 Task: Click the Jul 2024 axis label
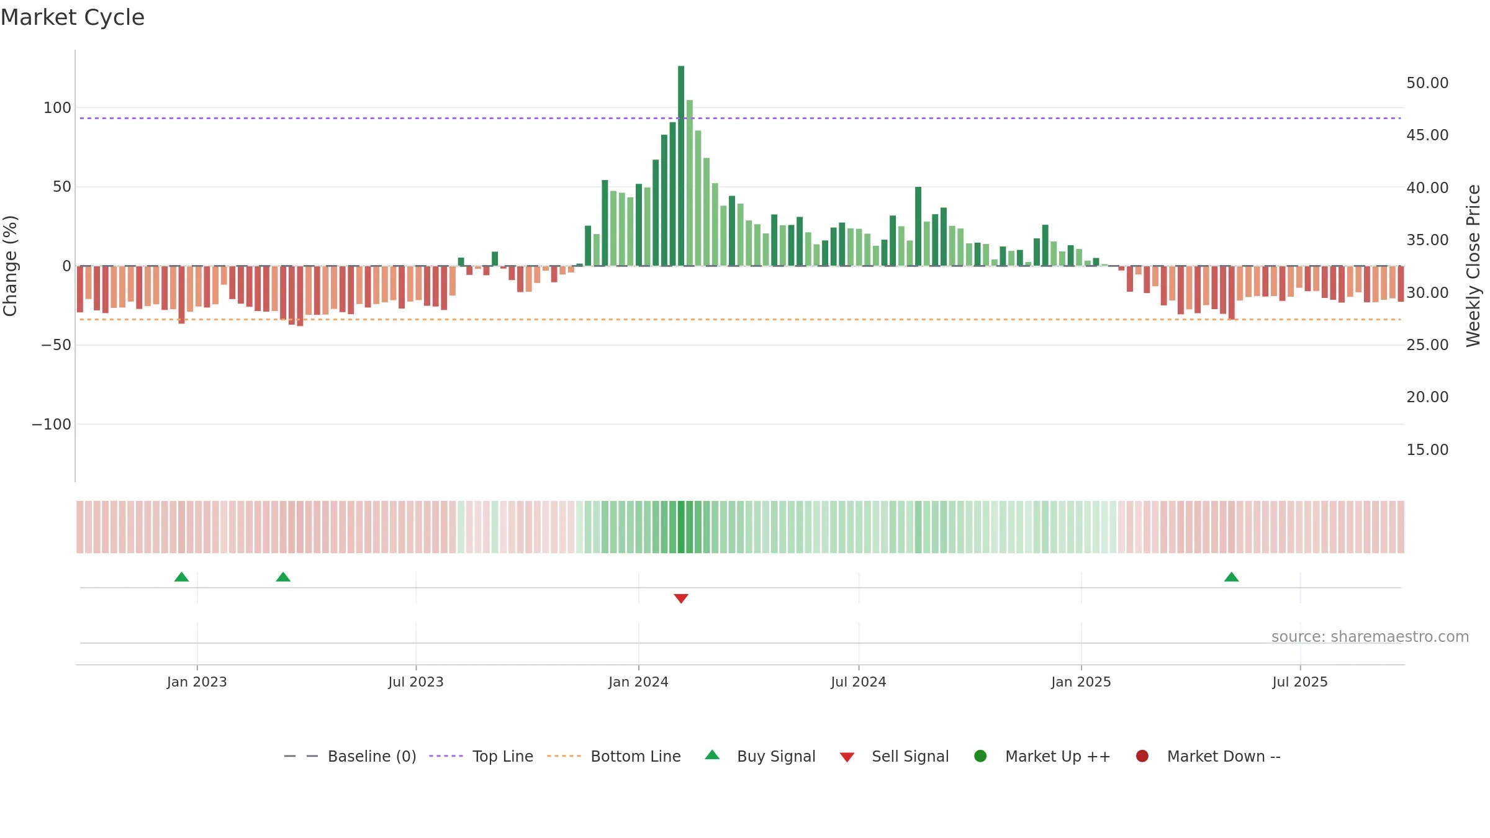859,682
